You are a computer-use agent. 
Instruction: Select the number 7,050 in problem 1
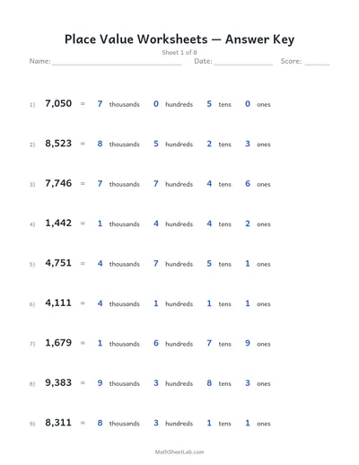click(58, 103)
